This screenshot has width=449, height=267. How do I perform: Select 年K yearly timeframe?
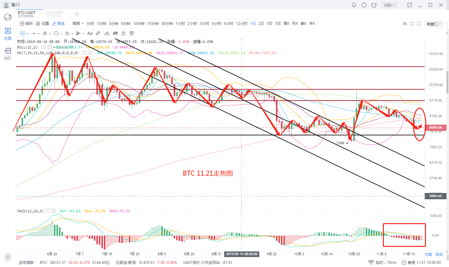click(x=312, y=24)
